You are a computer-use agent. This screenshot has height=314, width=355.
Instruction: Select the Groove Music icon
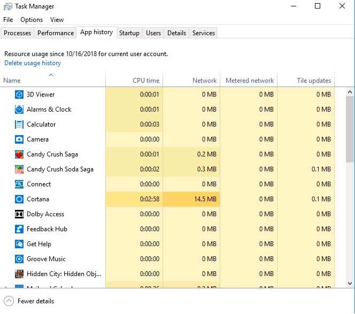click(19, 259)
